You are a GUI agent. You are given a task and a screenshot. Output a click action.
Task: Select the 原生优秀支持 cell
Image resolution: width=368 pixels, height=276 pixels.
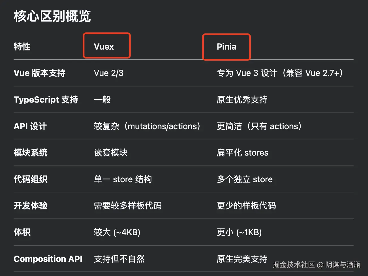(x=242, y=100)
